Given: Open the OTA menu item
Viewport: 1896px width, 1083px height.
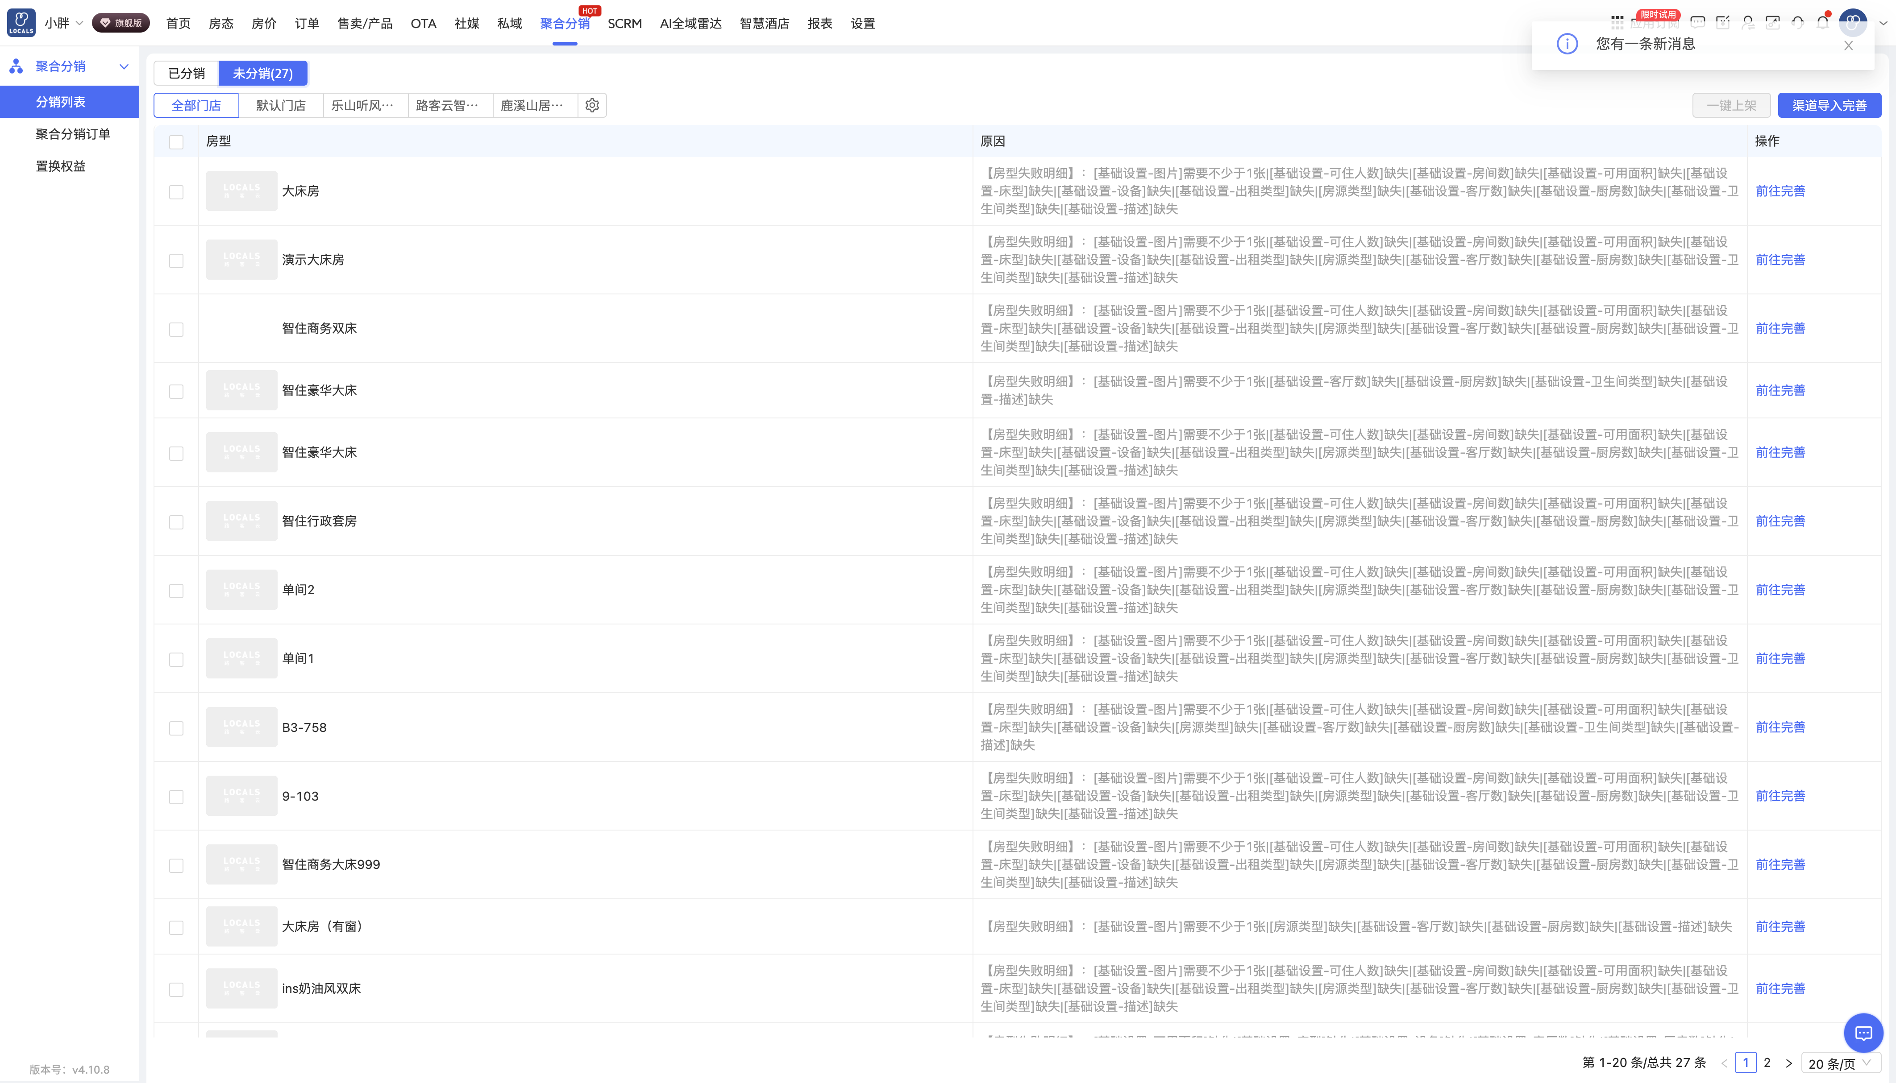Looking at the screenshot, I should click(424, 23).
